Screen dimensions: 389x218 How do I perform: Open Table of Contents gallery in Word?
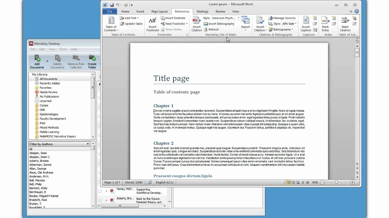[x=111, y=24]
